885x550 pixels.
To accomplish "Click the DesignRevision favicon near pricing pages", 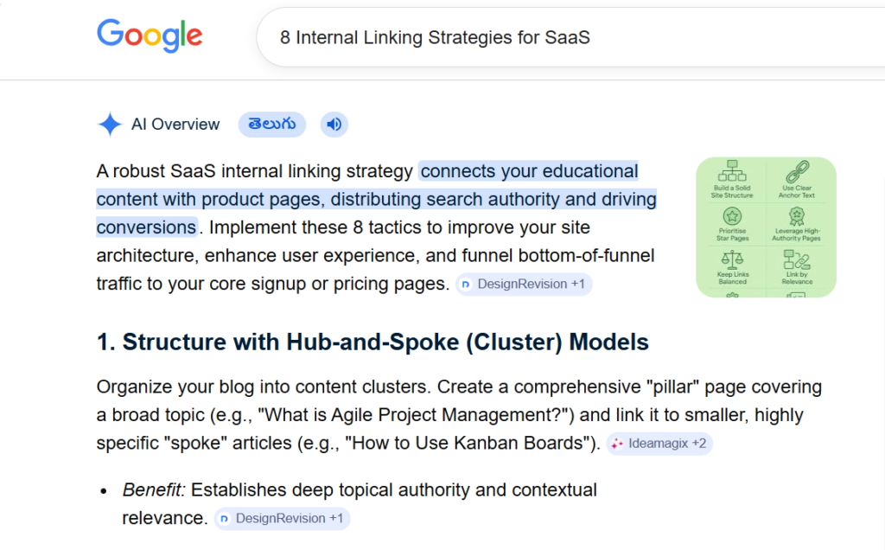I will (x=466, y=285).
